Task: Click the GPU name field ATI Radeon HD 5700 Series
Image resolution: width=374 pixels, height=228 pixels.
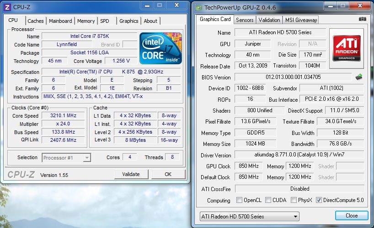Action: tap(280, 32)
